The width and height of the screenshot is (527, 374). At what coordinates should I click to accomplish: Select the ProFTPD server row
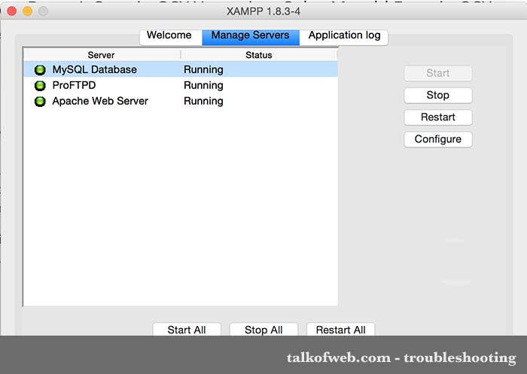click(181, 85)
